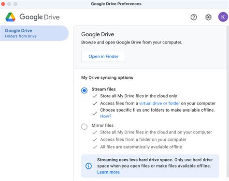
Task: Click the checkmark beside "All files are automatically available offline"
Action: (x=95, y=147)
